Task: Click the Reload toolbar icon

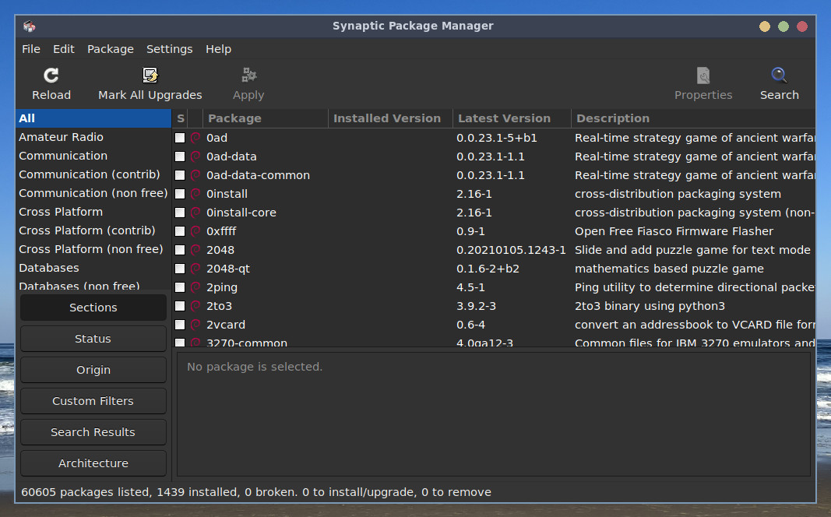Action: 51,76
